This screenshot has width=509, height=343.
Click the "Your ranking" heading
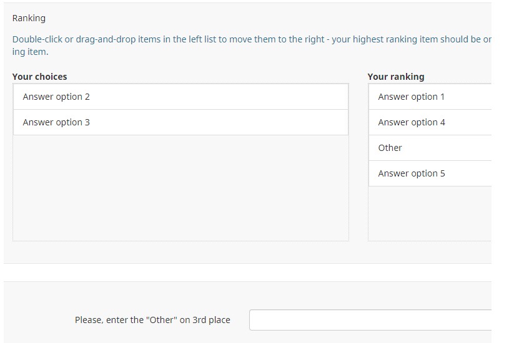coord(396,77)
